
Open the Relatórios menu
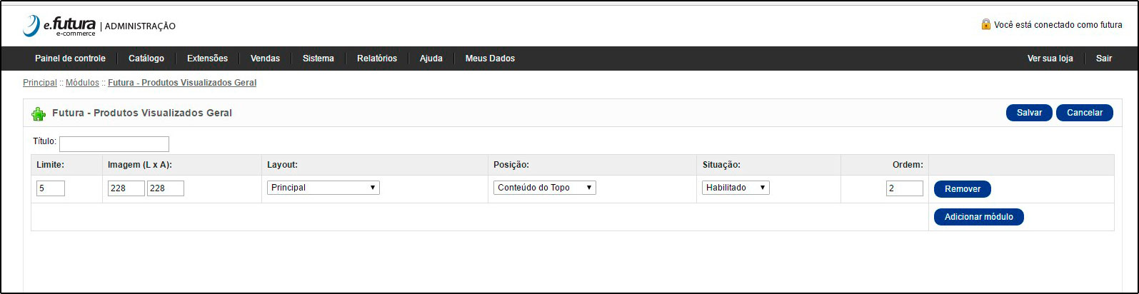pos(377,59)
